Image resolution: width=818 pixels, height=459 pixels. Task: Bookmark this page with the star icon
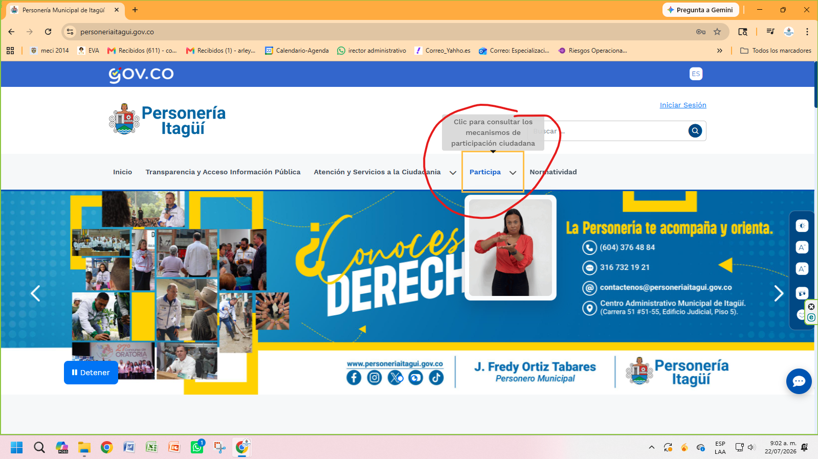point(717,32)
